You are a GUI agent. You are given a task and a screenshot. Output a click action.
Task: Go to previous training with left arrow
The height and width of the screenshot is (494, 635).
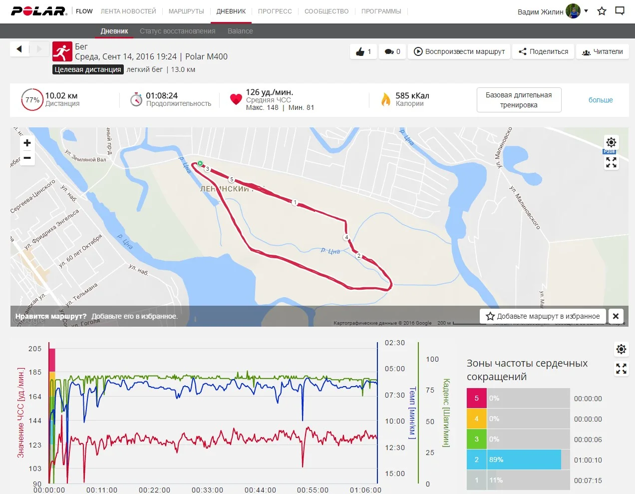[19, 49]
